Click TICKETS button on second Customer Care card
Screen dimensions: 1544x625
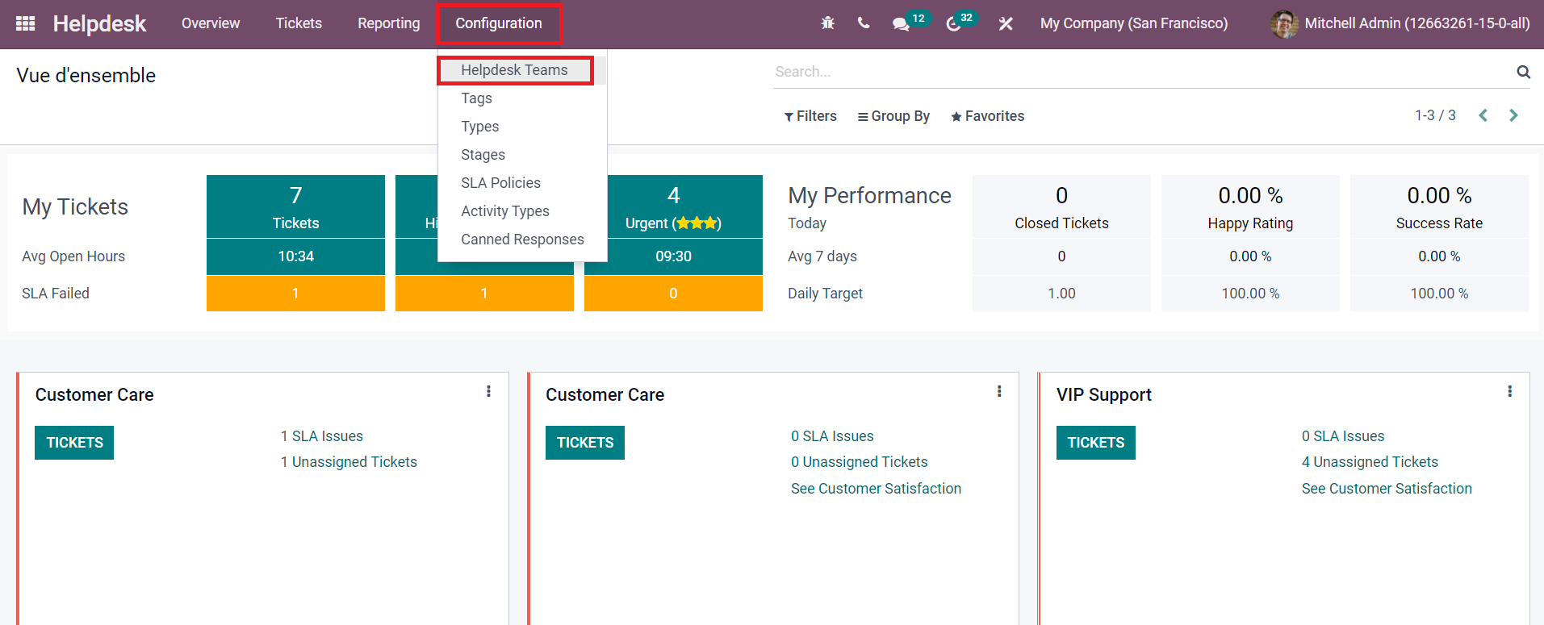(585, 443)
